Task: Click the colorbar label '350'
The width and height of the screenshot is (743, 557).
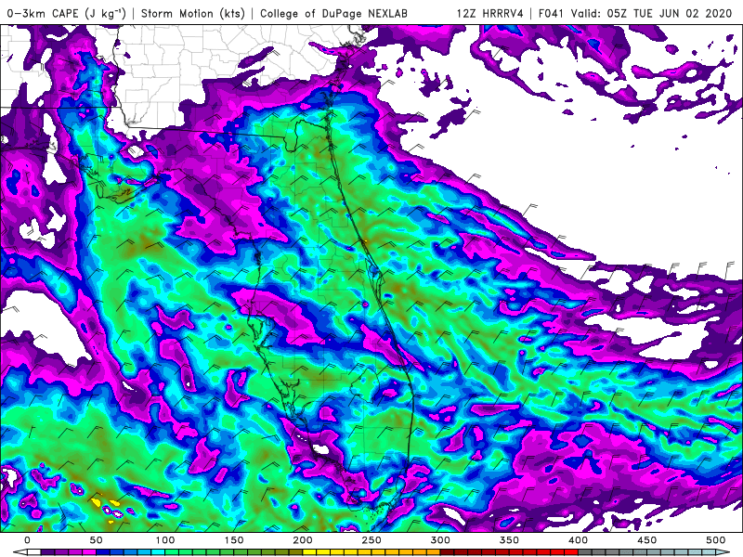Action: point(509,540)
